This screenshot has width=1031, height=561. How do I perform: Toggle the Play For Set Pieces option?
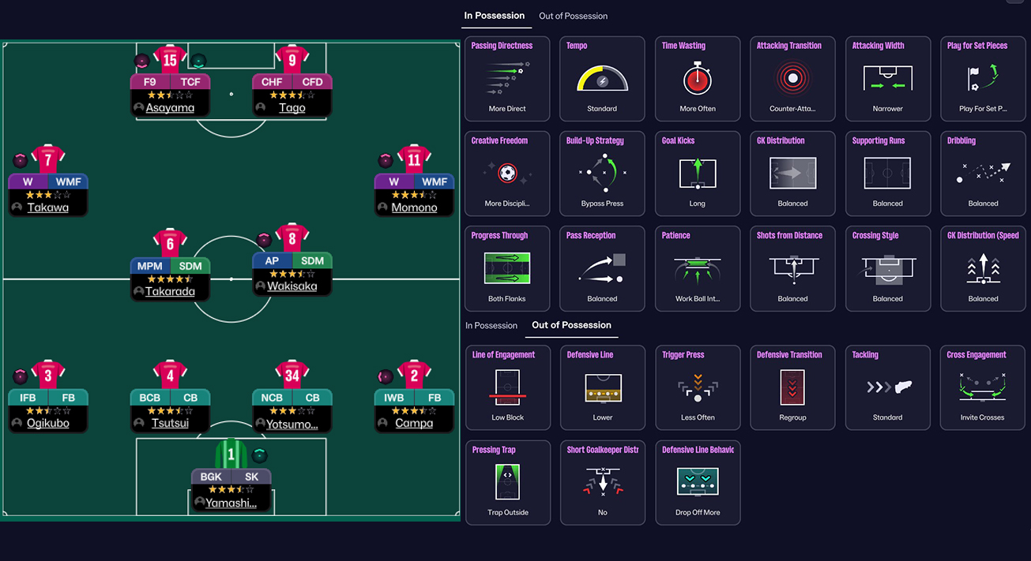[983, 79]
